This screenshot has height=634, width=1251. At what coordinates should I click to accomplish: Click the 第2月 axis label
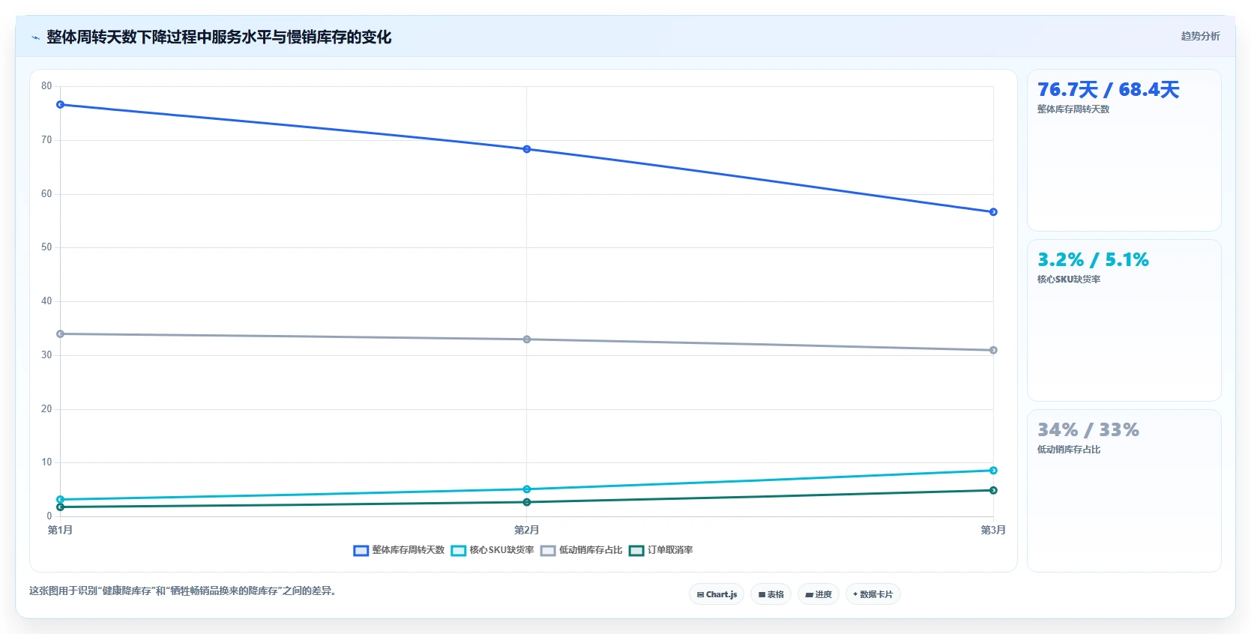pyautogui.click(x=527, y=530)
